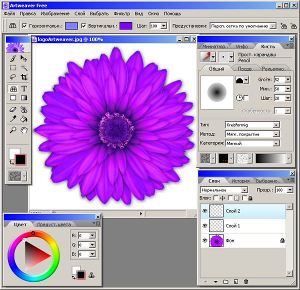Image resolution: width=300 pixels, height=290 pixels.
Task: Activate the Hand pan tool
Action: 24,130
